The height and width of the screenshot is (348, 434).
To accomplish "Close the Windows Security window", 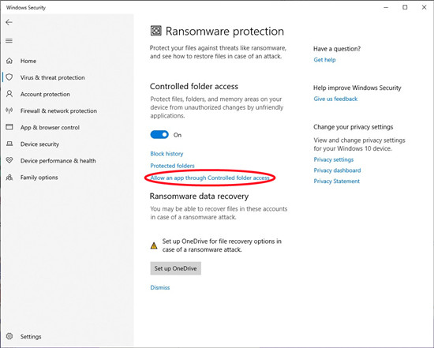I will pyautogui.click(x=424, y=7).
